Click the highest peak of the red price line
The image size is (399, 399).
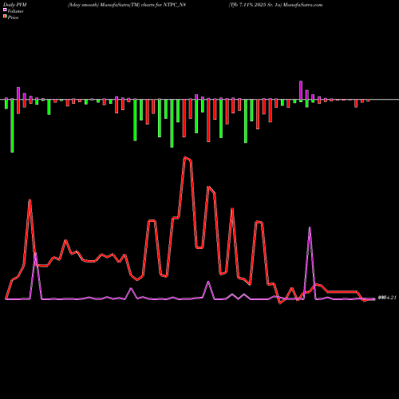[185, 157]
